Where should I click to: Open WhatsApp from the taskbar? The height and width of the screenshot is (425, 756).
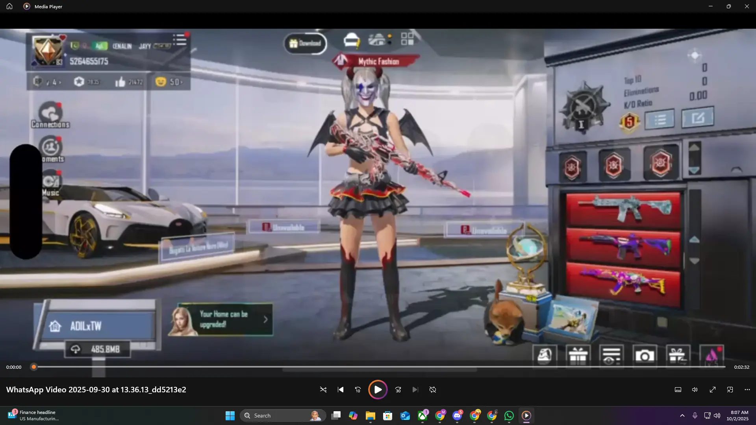click(x=509, y=416)
